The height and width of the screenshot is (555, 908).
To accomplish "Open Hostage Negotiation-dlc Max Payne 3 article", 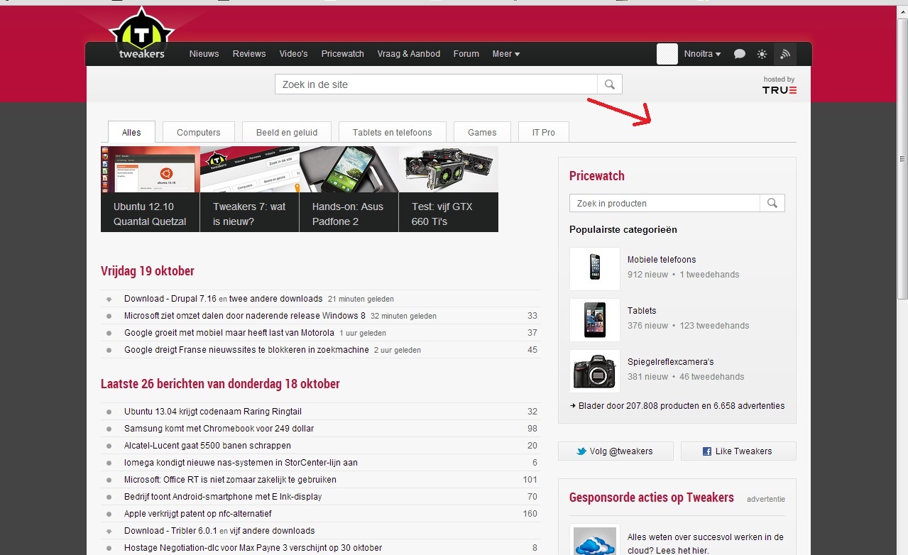I will 253,548.
